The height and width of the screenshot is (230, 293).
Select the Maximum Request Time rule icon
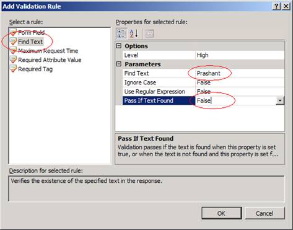pos(14,50)
